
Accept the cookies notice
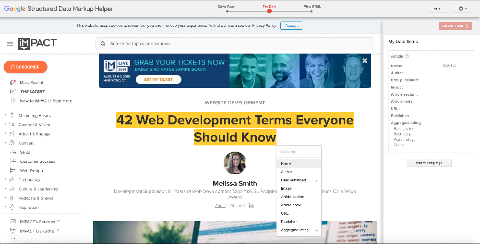(291, 26)
